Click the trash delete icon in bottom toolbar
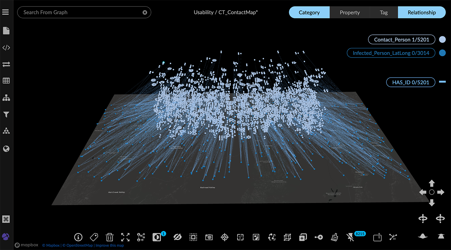This screenshot has height=250, width=451. click(110, 237)
